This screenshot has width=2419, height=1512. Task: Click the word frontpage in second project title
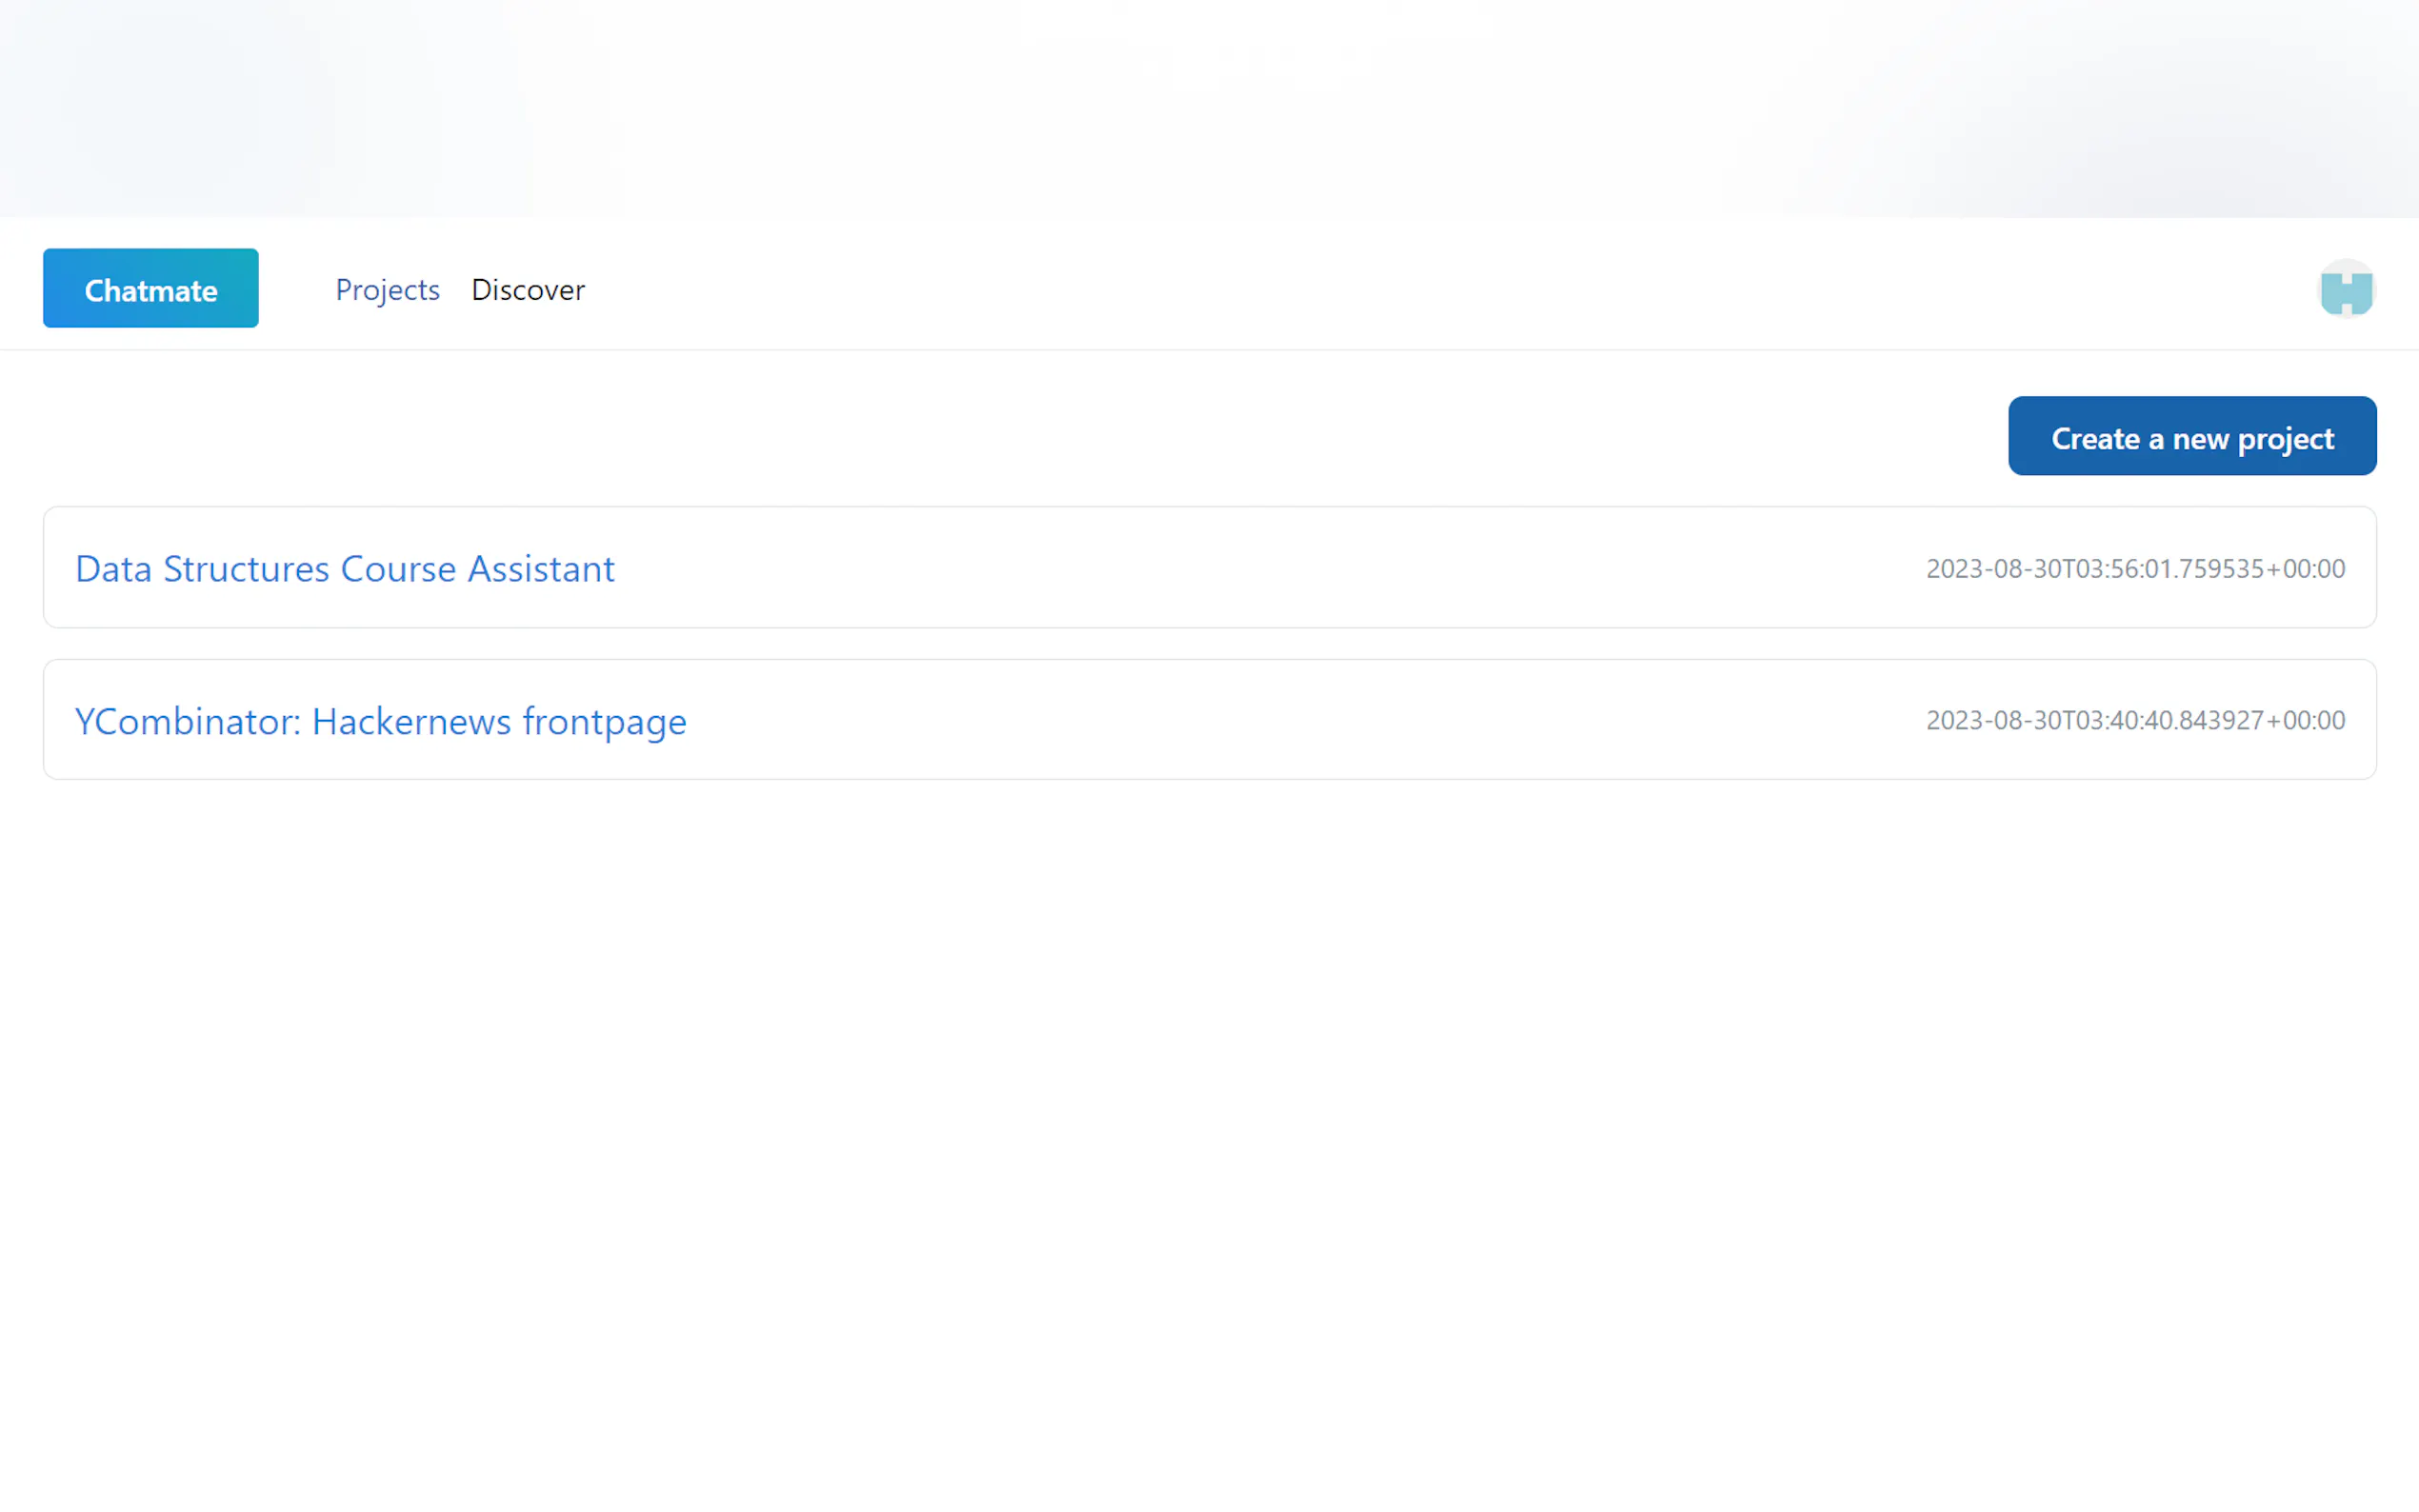(604, 721)
